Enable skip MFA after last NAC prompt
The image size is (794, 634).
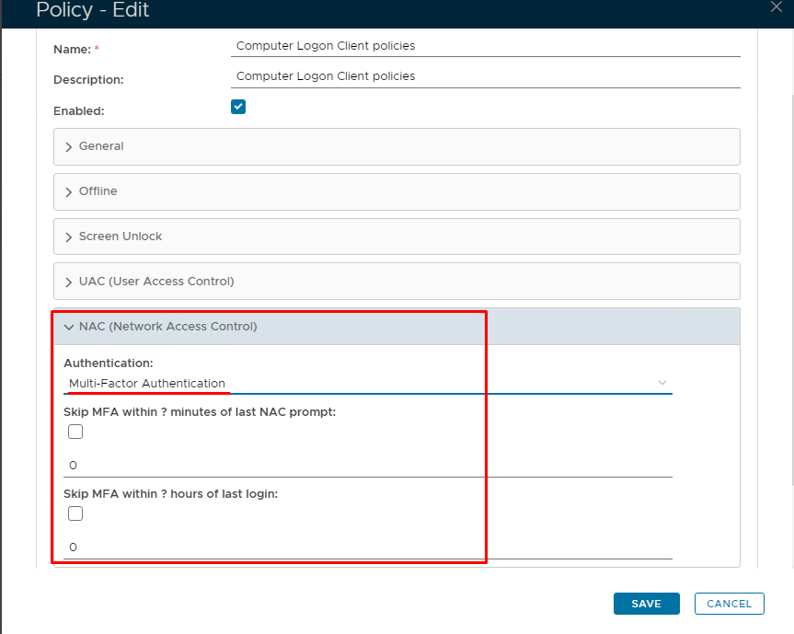[75, 432]
